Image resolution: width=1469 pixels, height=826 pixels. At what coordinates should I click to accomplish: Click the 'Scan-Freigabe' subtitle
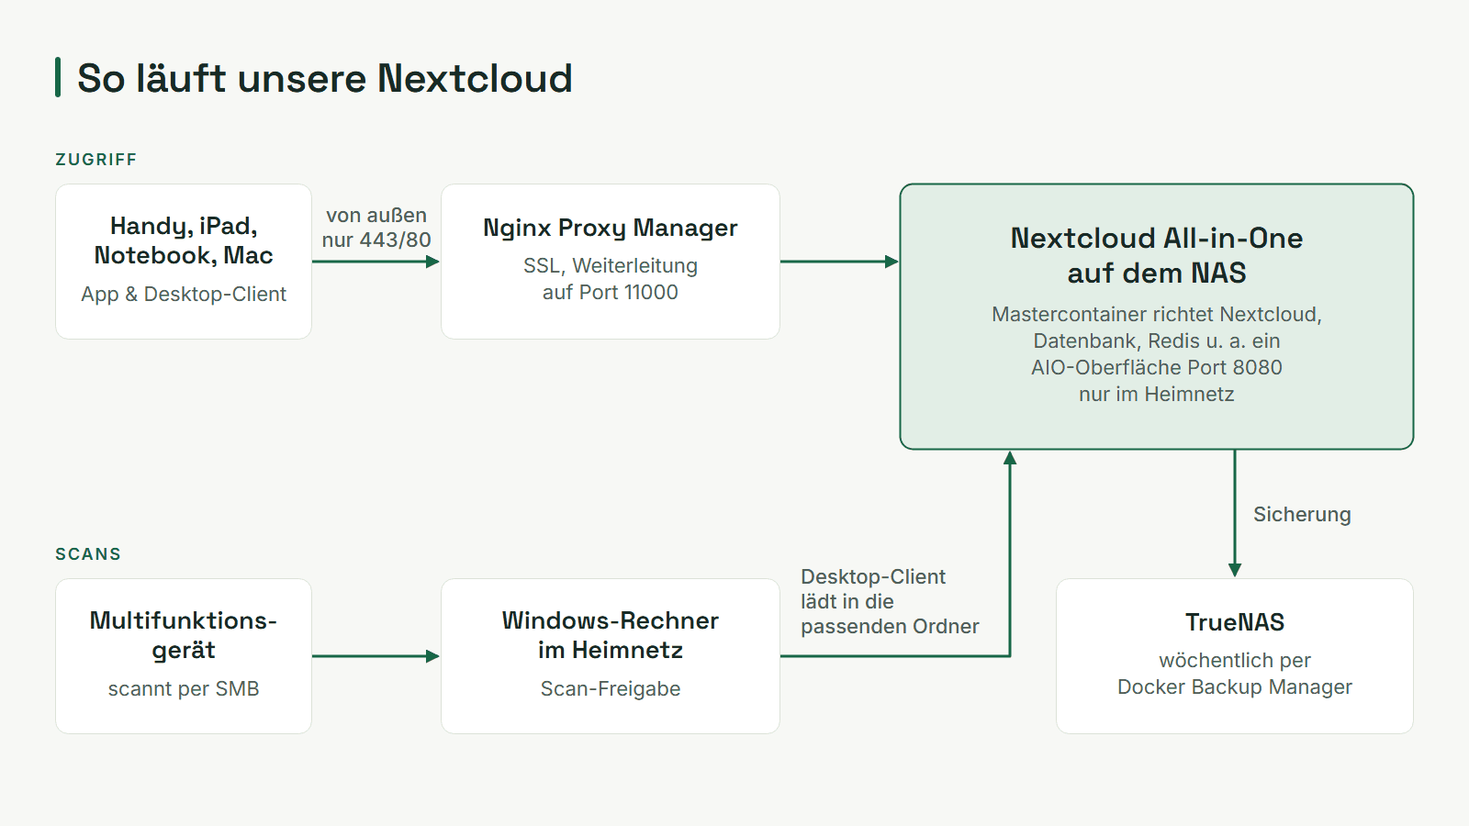611,688
